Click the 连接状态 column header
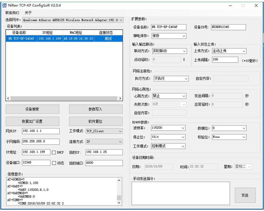Viewport: 264px width, 211px height. click(108, 32)
